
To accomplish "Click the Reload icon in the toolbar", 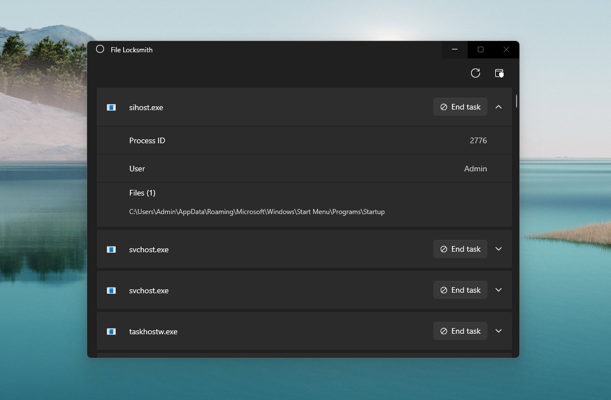I will click(x=475, y=73).
